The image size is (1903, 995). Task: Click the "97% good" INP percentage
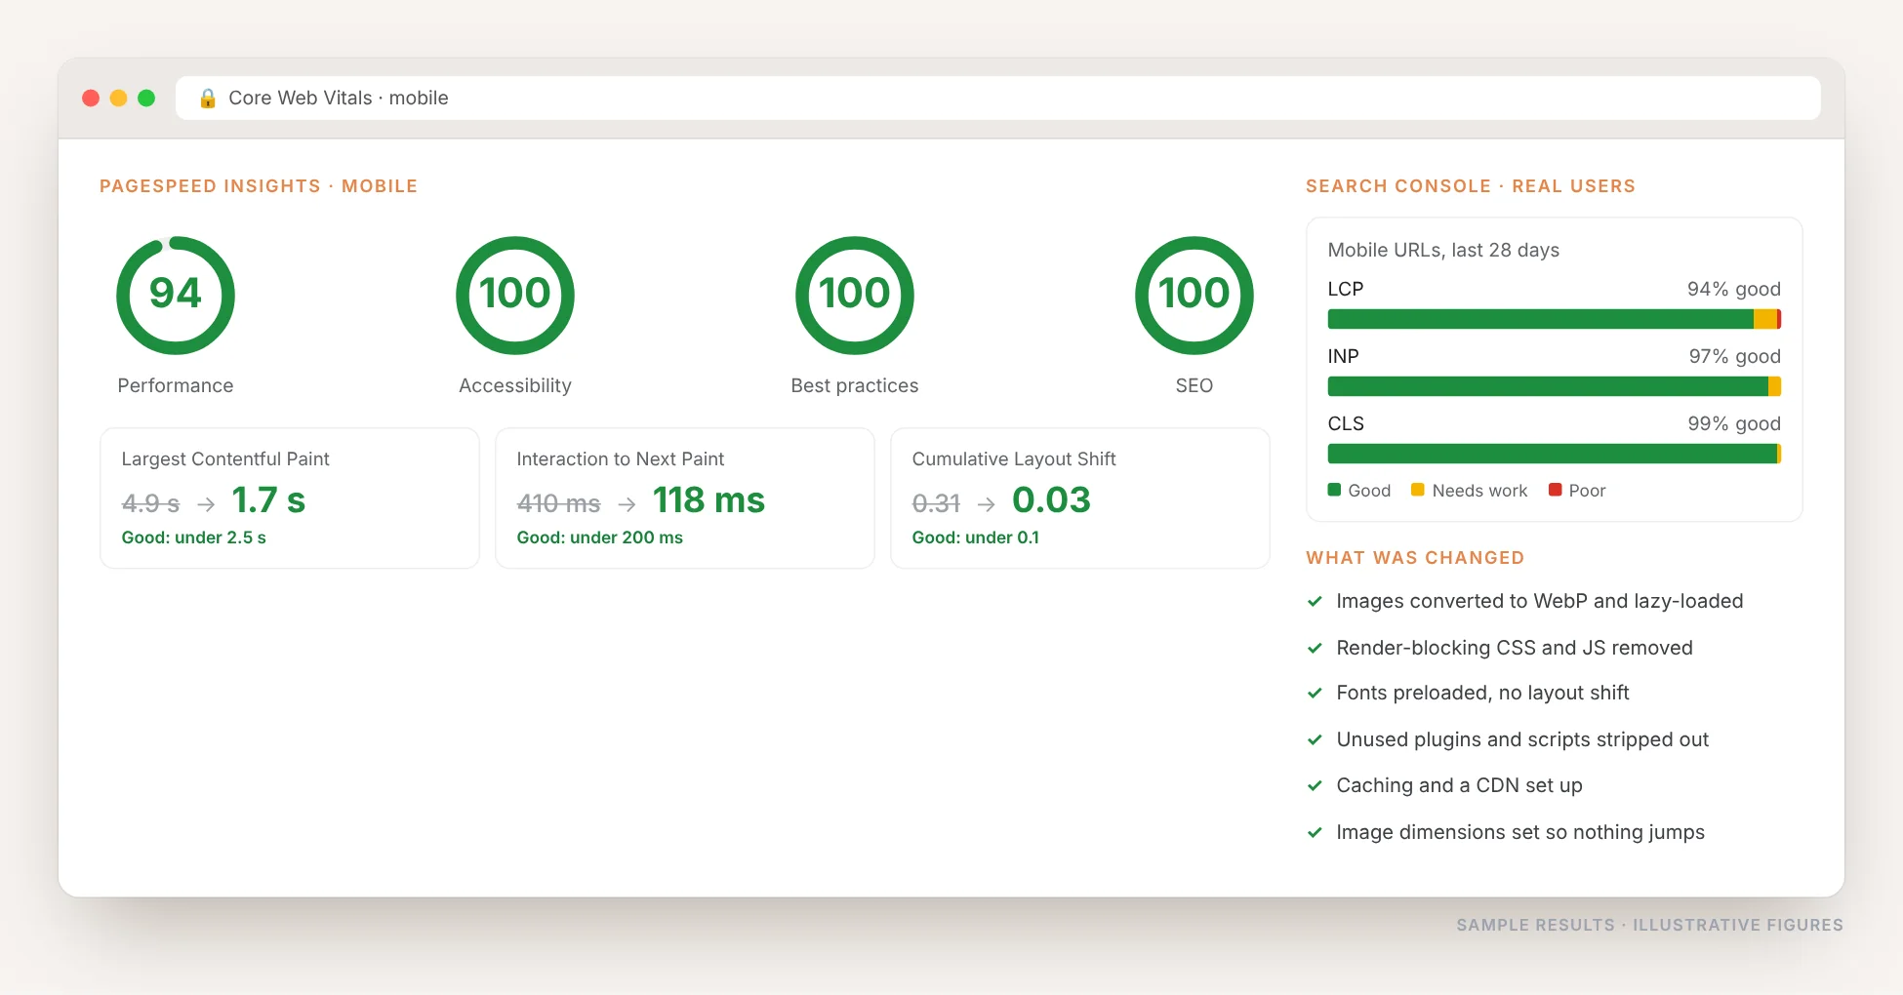[1735, 356]
